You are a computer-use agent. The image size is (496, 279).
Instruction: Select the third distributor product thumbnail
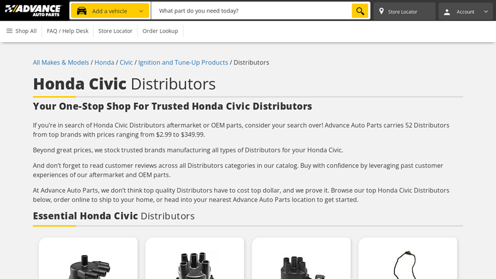tap(301, 267)
